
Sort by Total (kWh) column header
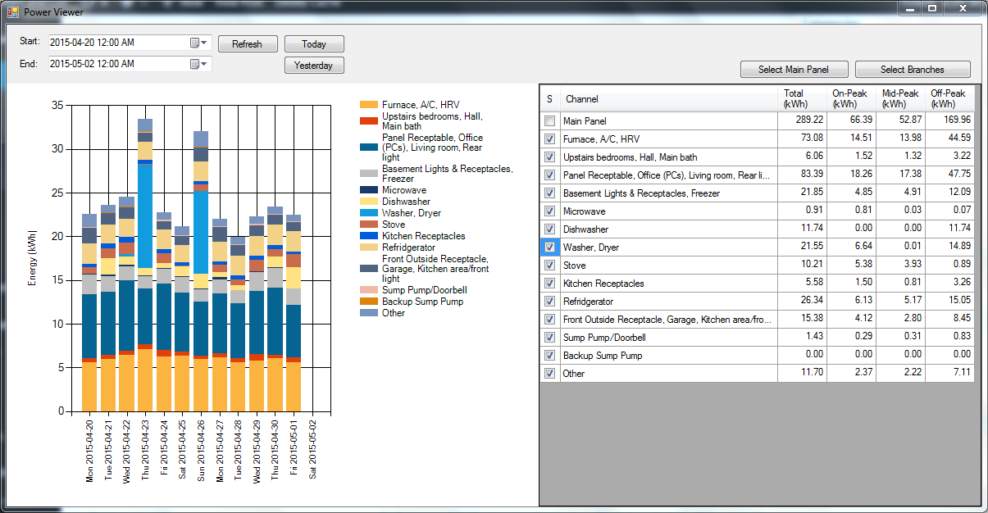click(x=801, y=99)
